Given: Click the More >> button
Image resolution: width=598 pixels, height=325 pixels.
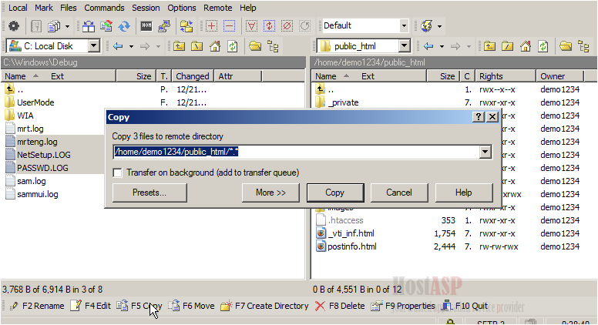Looking at the screenshot, I should [x=270, y=193].
